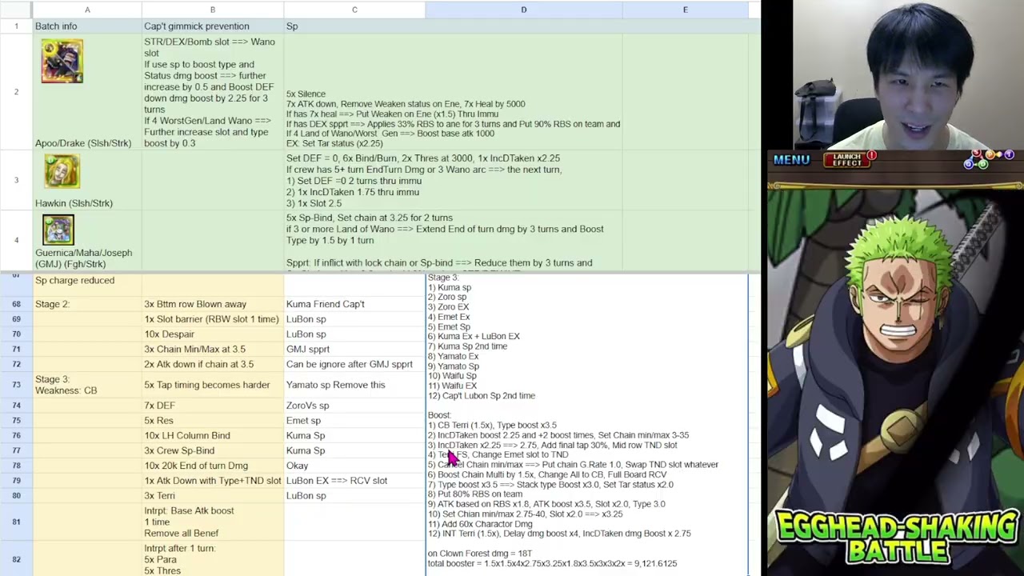Select the highlighted column D header
The width and height of the screenshot is (1024, 576).
click(524, 10)
